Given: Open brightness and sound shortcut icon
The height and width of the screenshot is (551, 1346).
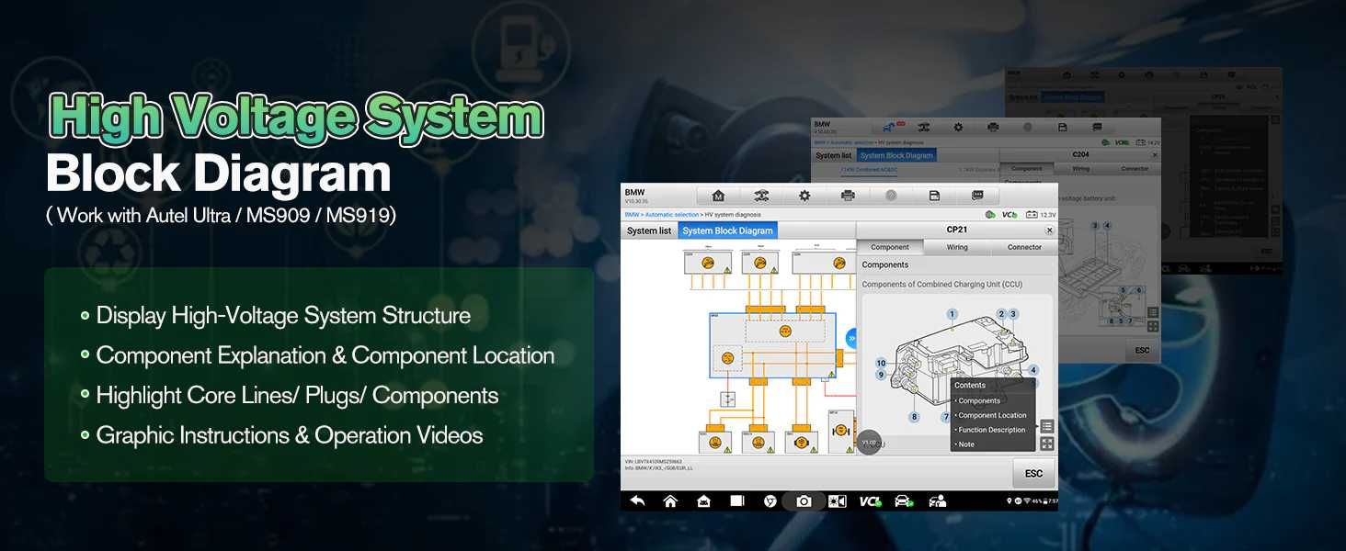Looking at the screenshot, I should [837, 500].
